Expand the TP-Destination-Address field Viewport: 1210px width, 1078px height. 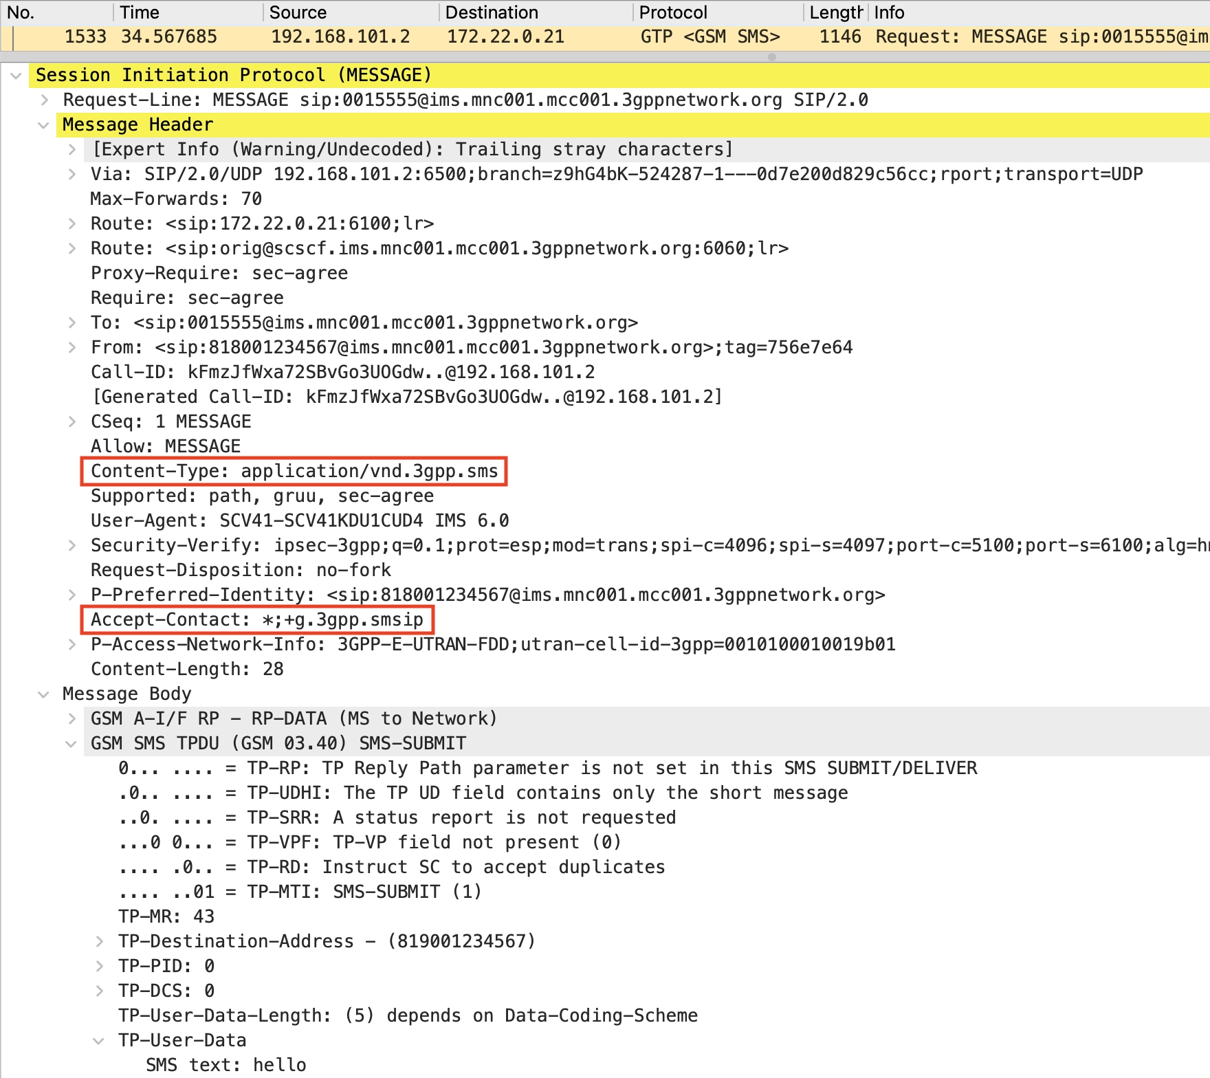point(100,942)
